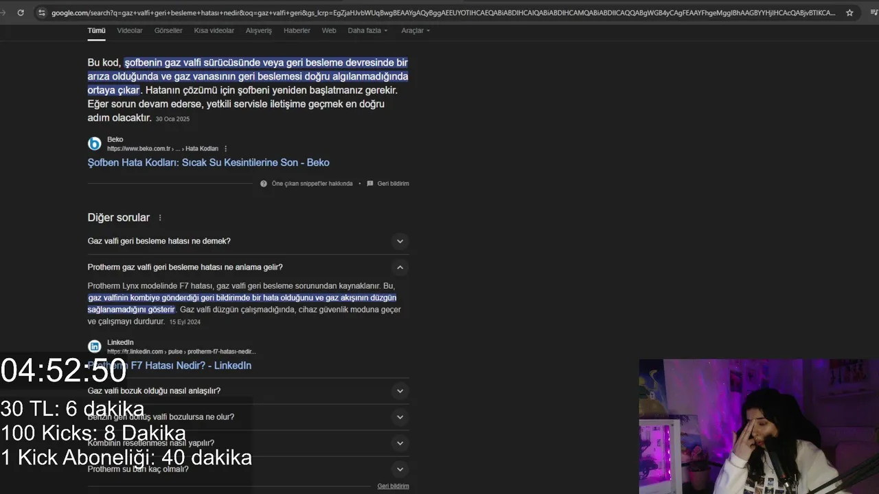Click the Beko site URL breadcrumb
The image size is (879, 494).
pyautogui.click(x=163, y=149)
